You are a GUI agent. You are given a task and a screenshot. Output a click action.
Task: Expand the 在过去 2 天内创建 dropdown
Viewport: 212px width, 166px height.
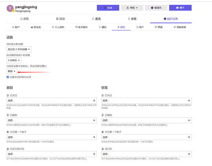pyautogui.click(x=19, y=49)
